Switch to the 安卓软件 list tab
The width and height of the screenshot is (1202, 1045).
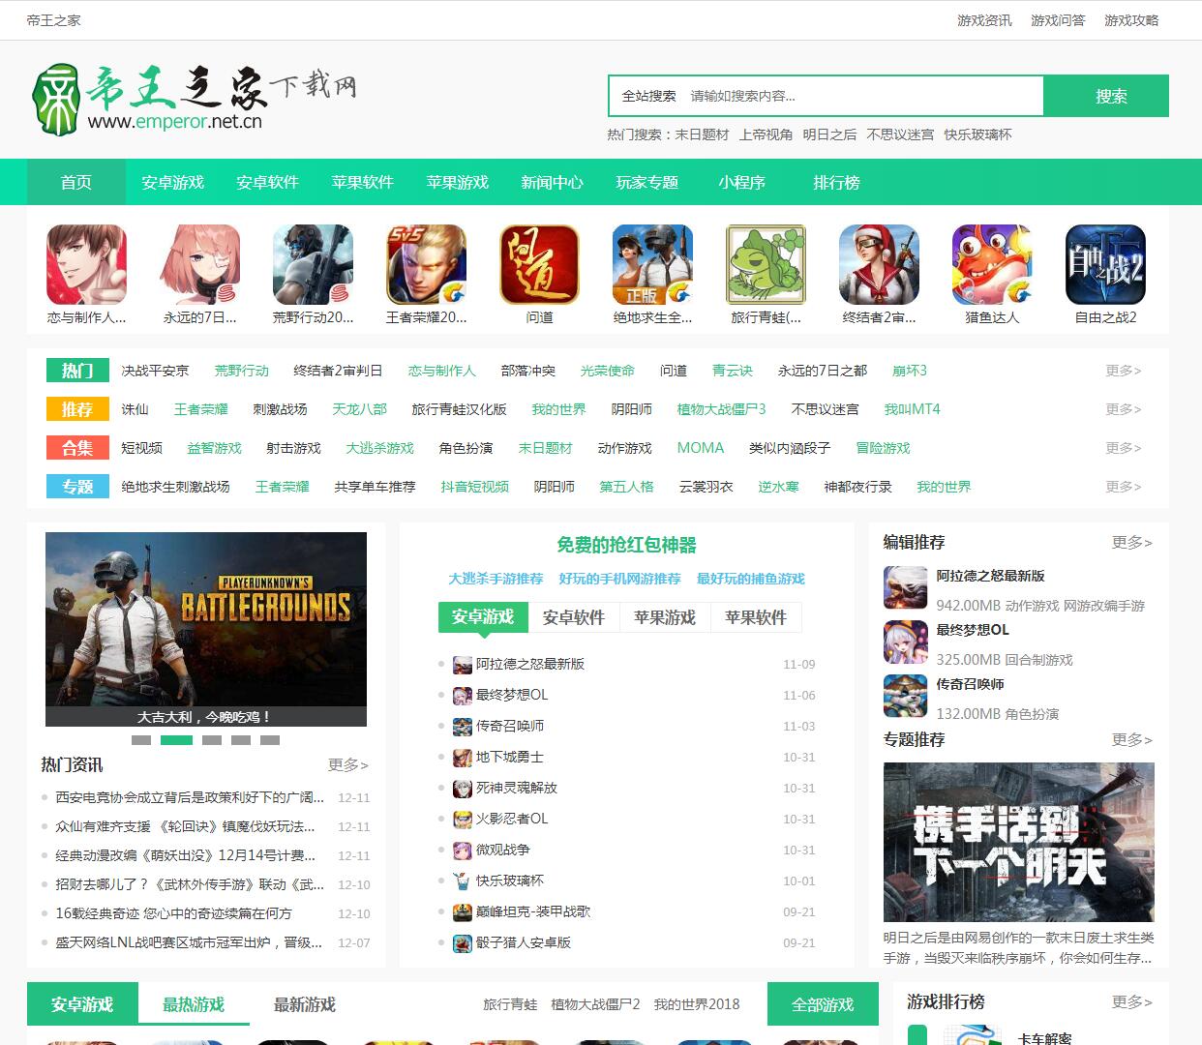click(574, 617)
